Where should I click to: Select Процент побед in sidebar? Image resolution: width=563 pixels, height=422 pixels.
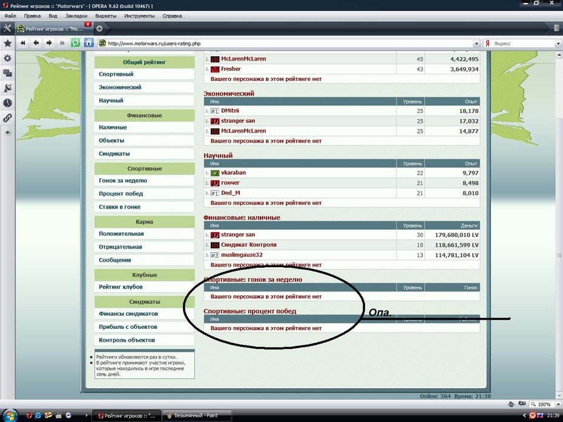coord(120,194)
